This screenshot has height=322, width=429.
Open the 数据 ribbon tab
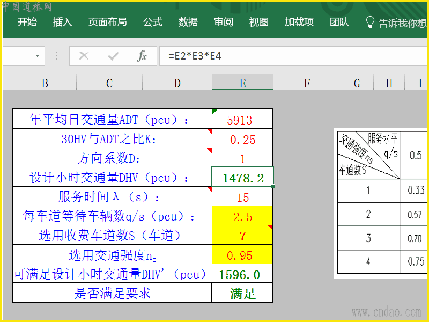tap(188, 22)
